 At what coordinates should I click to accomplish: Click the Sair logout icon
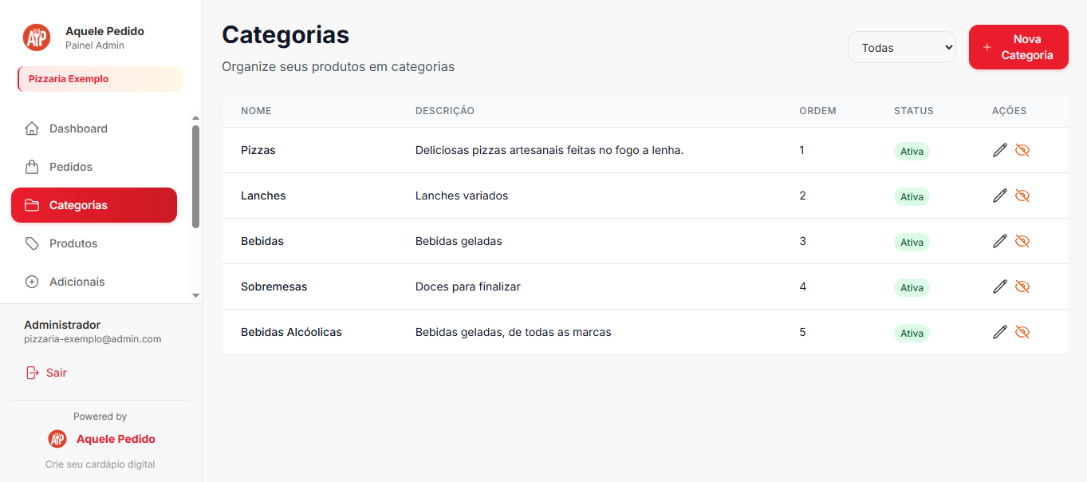click(x=31, y=372)
